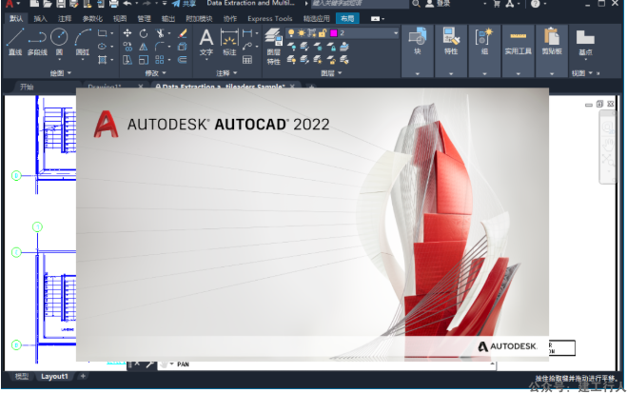The image size is (627, 393).
Task: Open the Output (输出) ribbon tab
Action: click(168, 18)
